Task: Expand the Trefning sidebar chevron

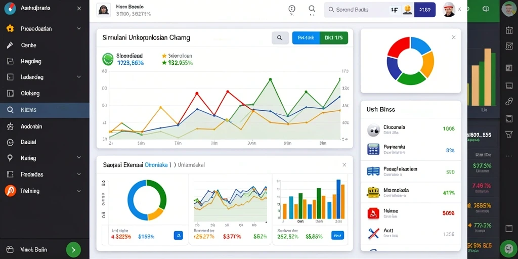Action: tap(79, 191)
